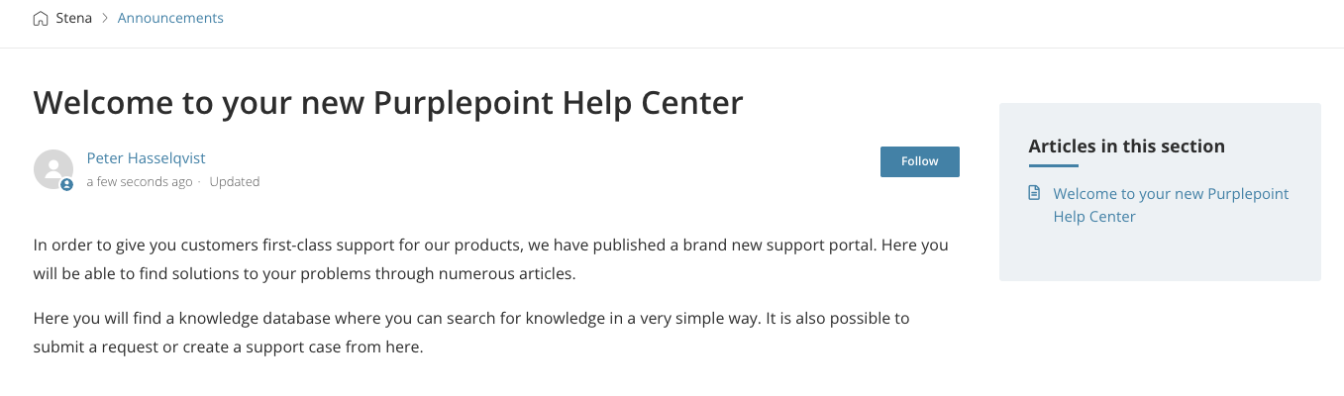Click the blue underline below the sidebar heading

pos(1053,165)
